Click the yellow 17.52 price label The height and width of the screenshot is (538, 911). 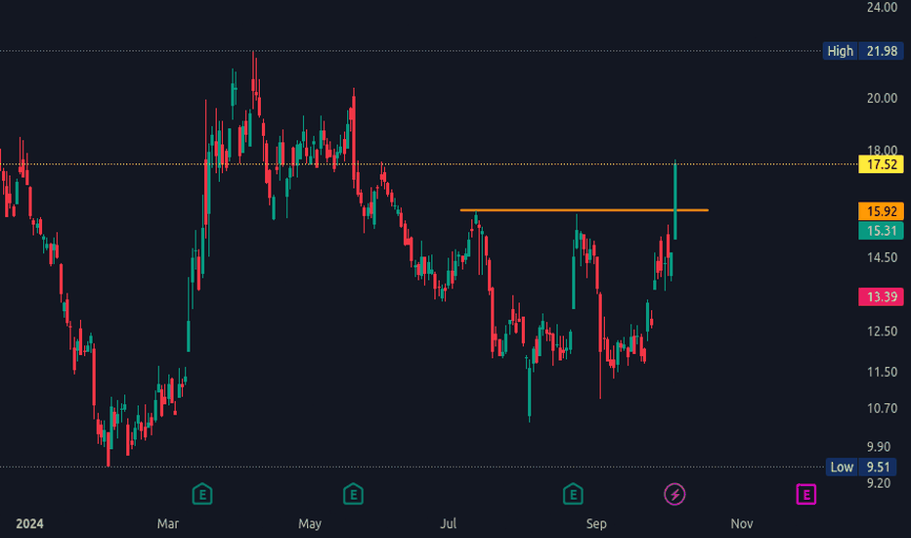tap(881, 164)
